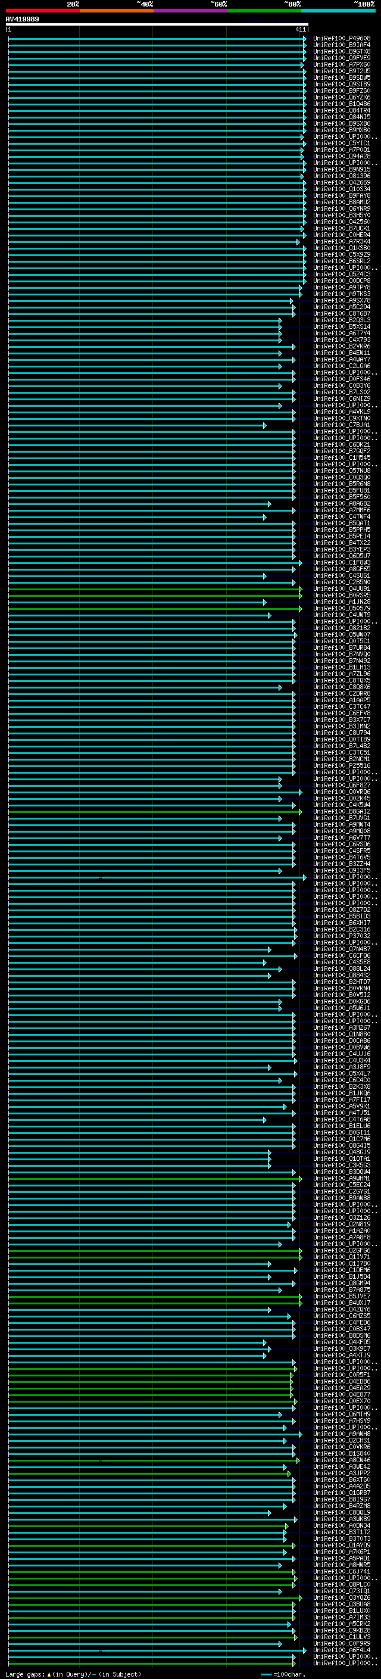Select hit UniRef100_C5YIC1

click(341, 144)
